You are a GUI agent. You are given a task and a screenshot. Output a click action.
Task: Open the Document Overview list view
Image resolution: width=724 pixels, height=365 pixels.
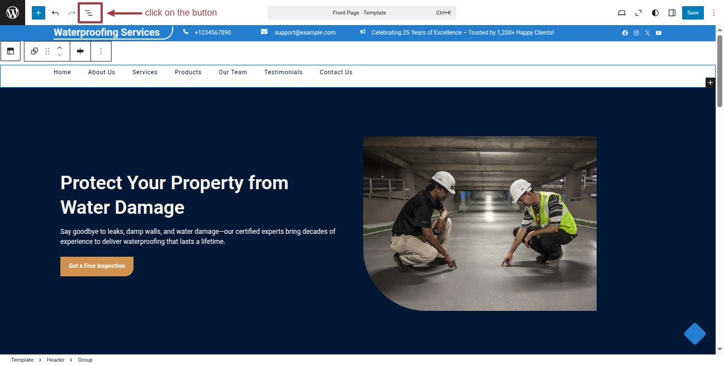tap(89, 13)
